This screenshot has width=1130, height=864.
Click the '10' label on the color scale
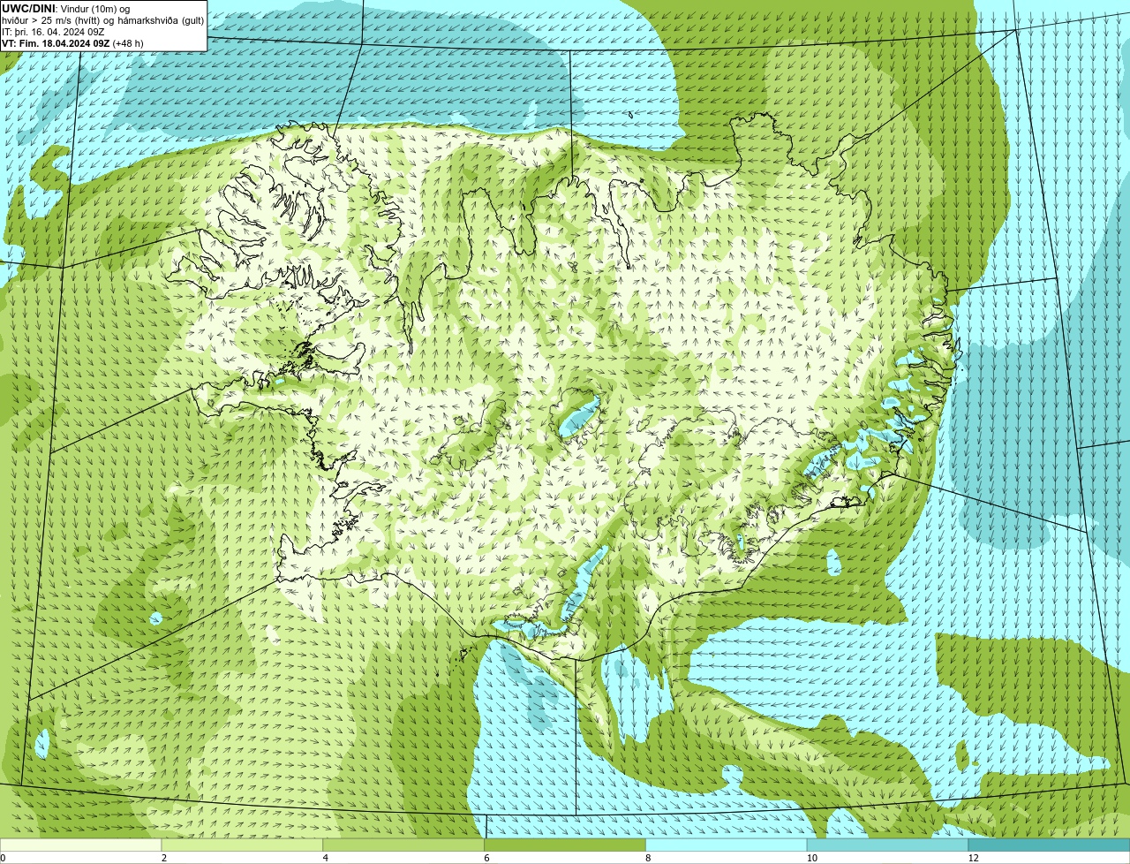[811, 858]
